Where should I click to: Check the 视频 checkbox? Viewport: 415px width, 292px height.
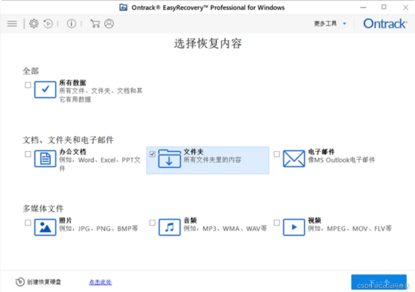click(277, 223)
